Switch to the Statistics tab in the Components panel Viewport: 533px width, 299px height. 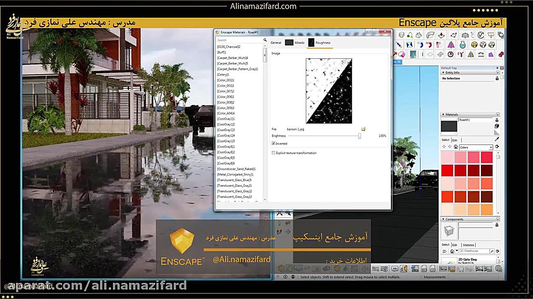click(x=469, y=244)
